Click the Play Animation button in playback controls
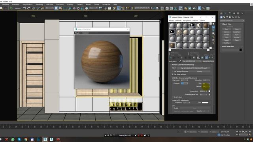The width and height of the screenshot is (253, 142). (243, 132)
